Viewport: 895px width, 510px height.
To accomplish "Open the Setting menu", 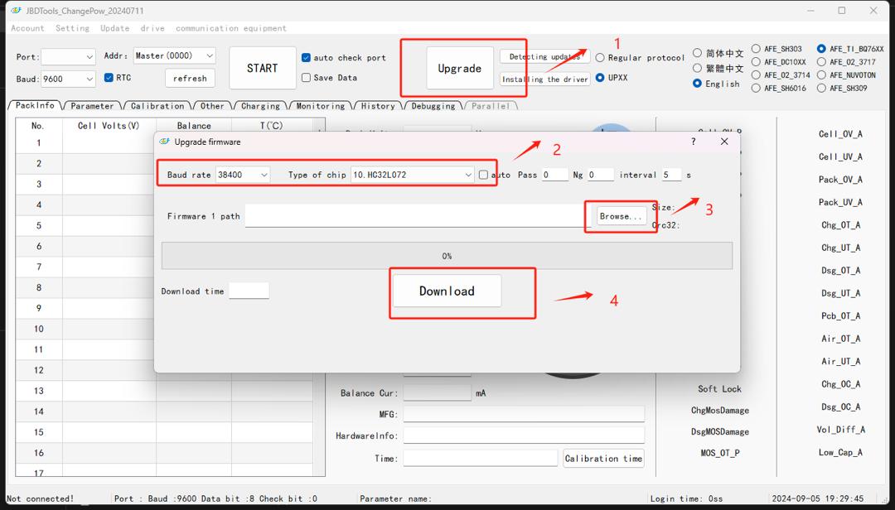I will 72,28.
